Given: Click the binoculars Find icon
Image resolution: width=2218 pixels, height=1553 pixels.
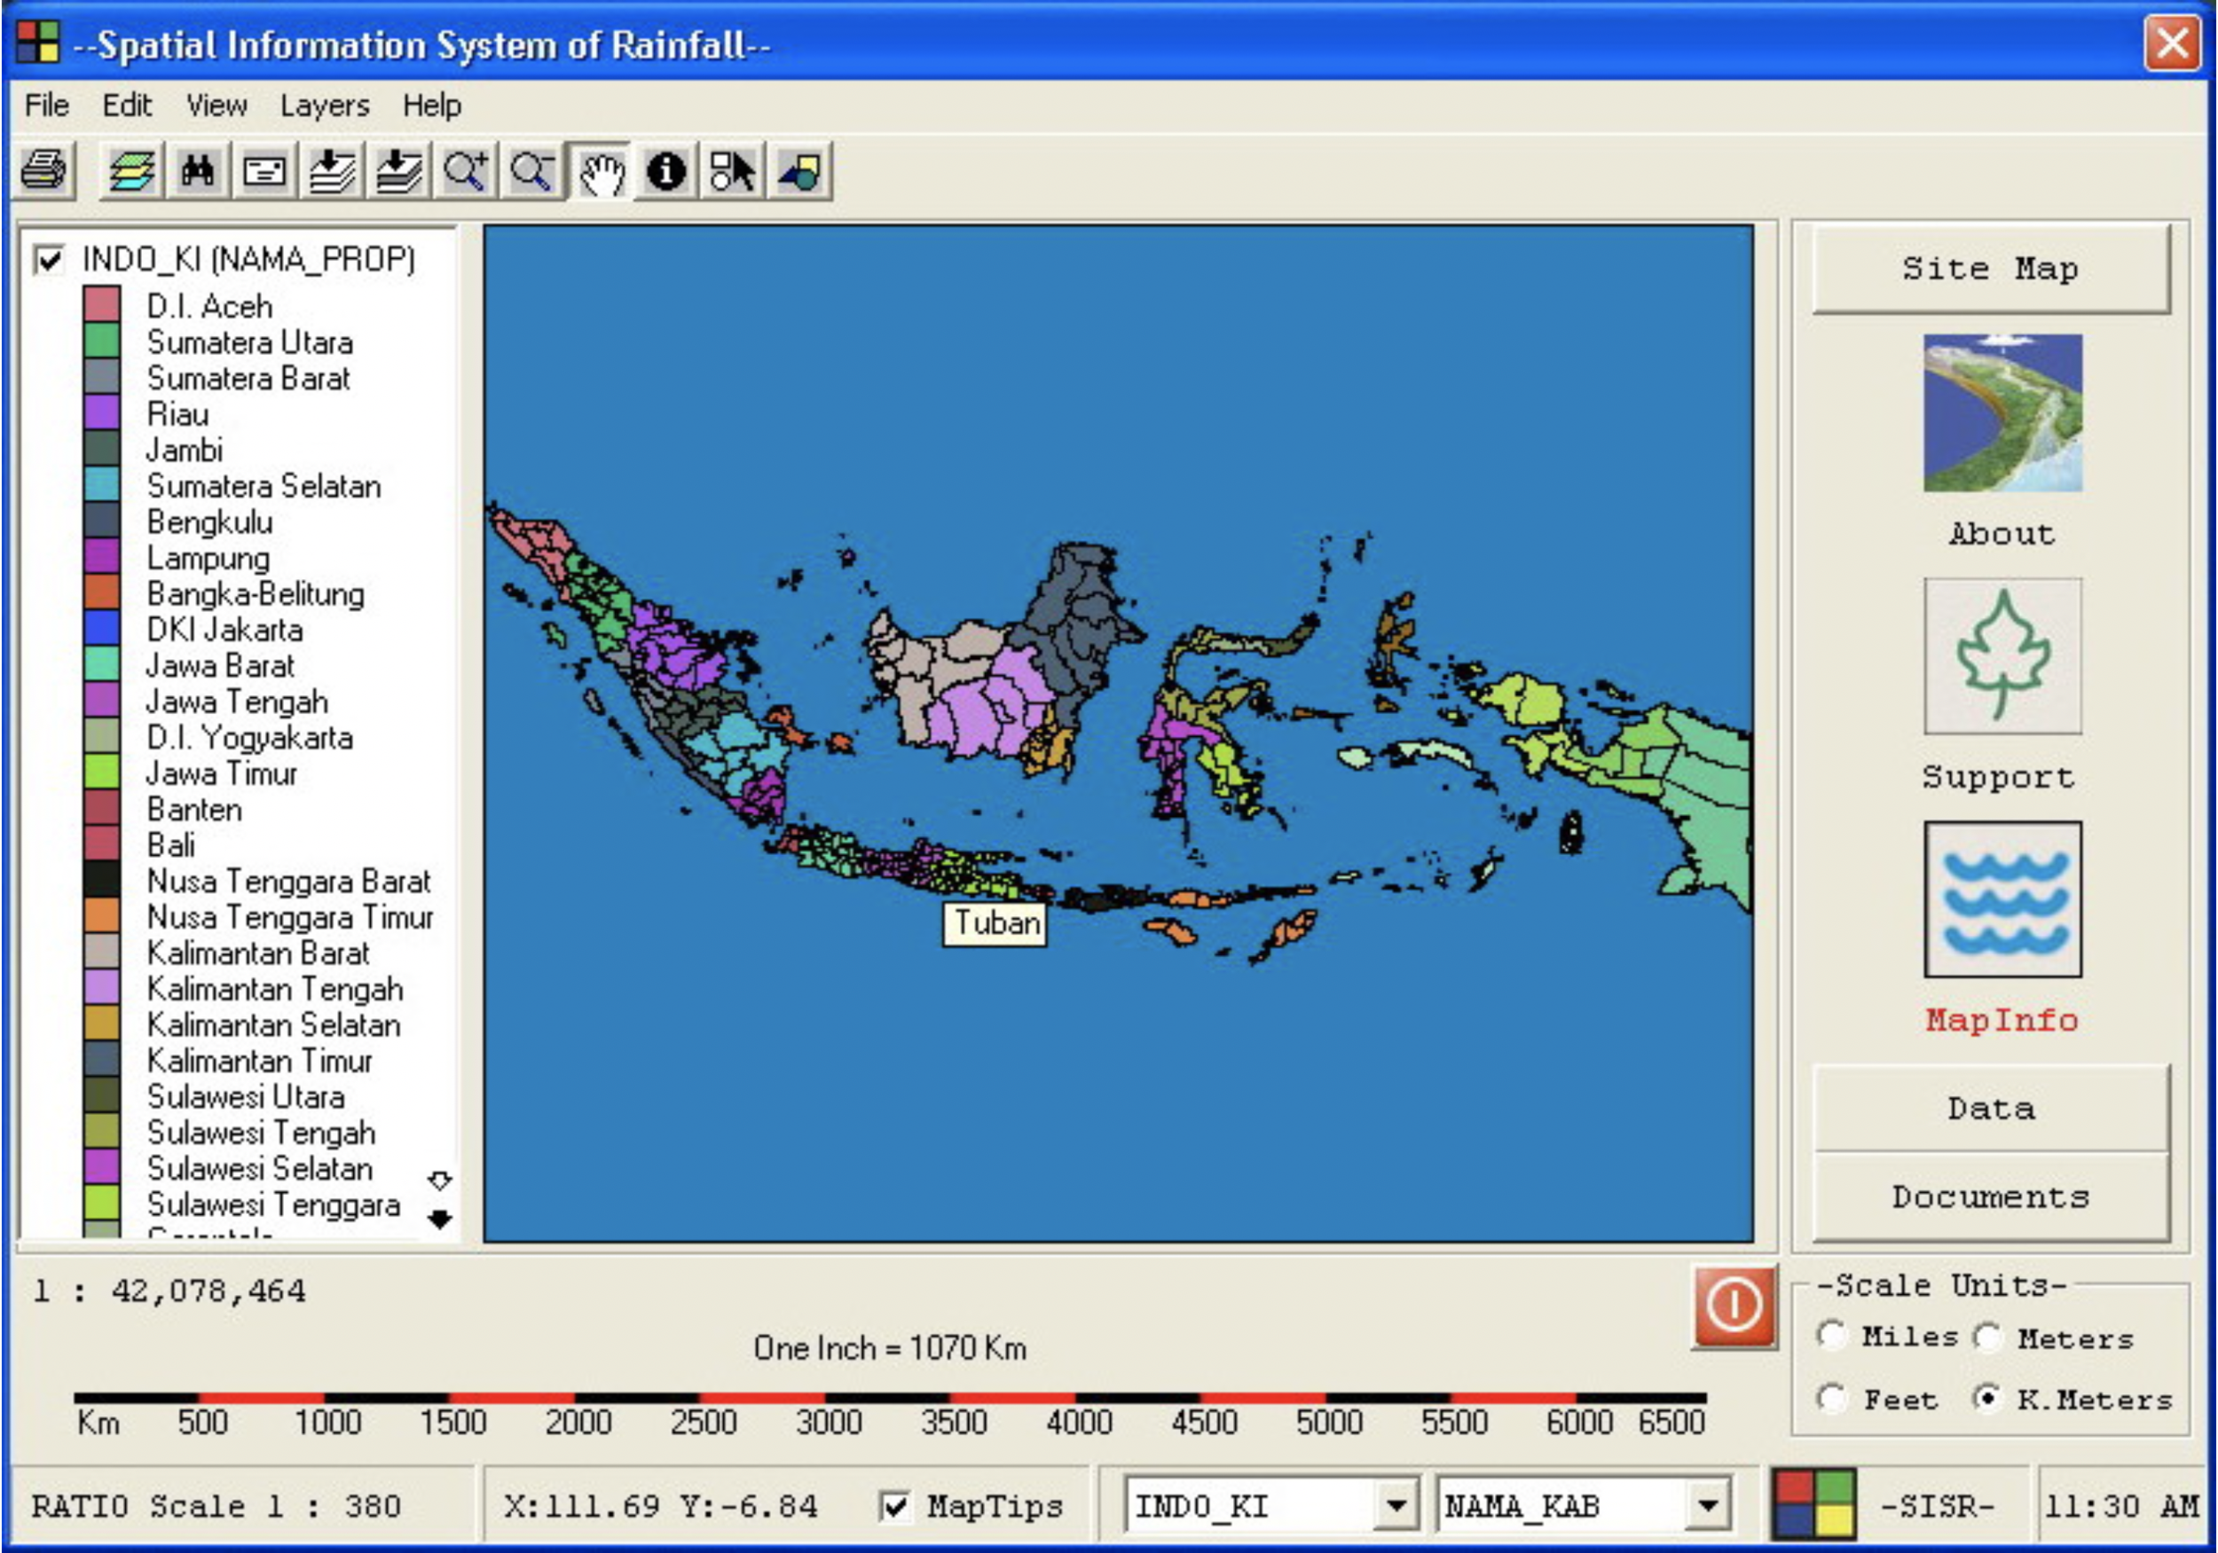Looking at the screenshot, I should click(x=198, y=172).
